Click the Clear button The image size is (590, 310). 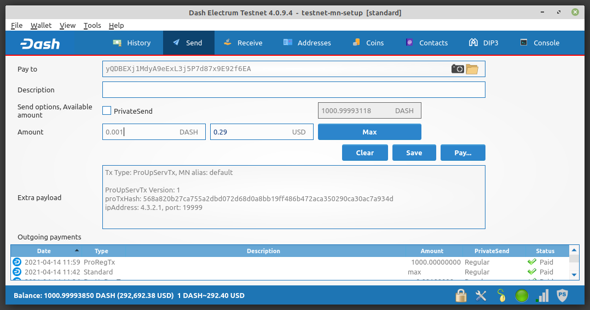point(365,153)
